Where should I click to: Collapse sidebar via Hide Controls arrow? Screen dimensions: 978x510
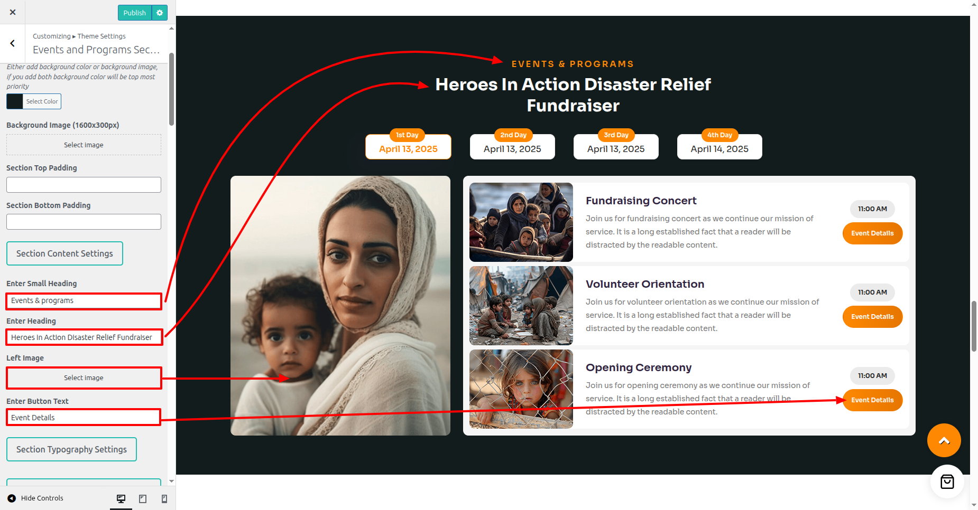12,498
